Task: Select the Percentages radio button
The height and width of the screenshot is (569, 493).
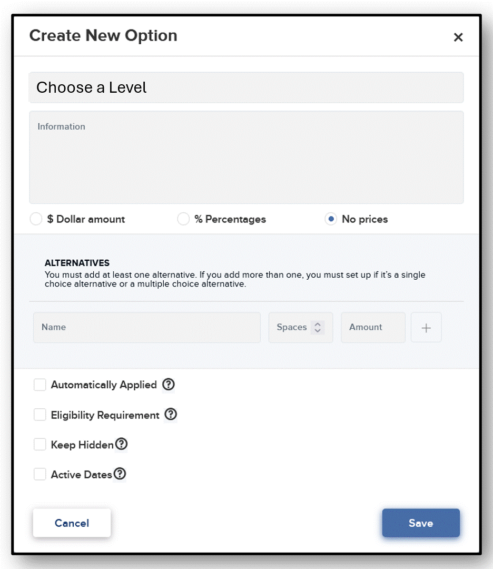Action: point(183,219)
